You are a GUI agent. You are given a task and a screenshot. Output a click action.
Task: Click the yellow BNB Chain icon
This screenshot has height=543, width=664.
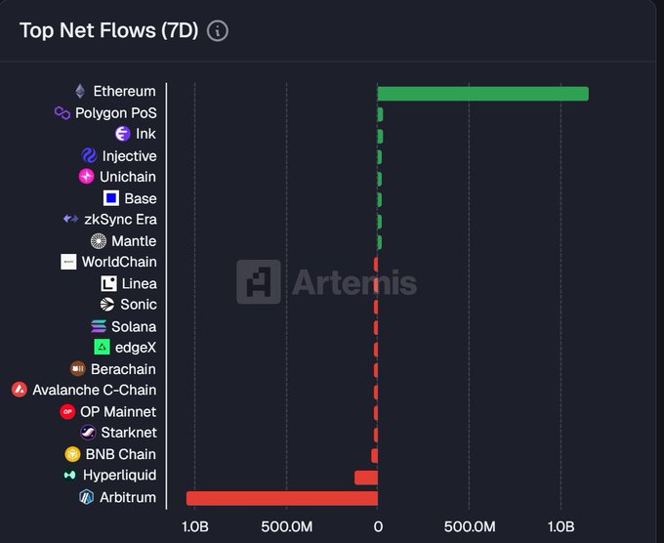72,454
